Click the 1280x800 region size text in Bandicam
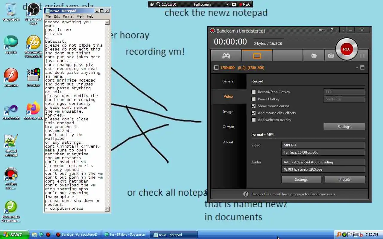The image size is (383, 239). coord(242,68)
